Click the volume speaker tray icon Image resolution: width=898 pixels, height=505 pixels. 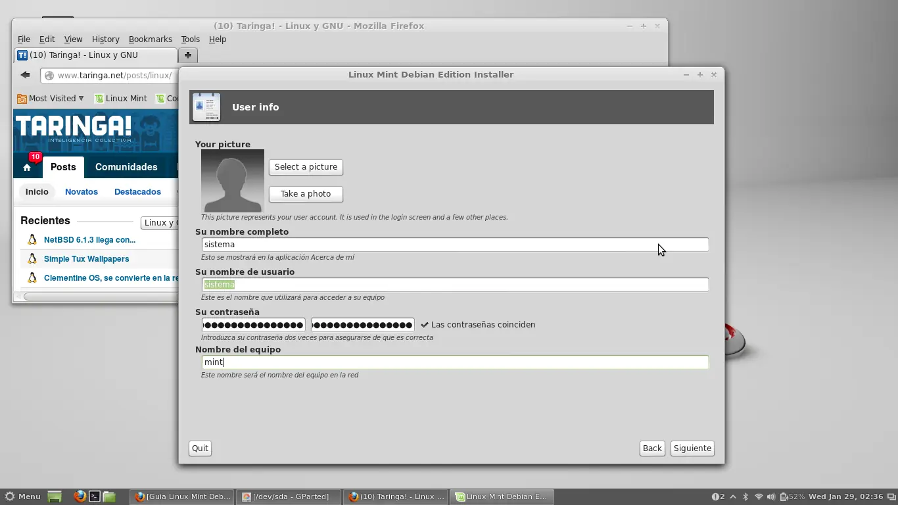tap(771, 496)
